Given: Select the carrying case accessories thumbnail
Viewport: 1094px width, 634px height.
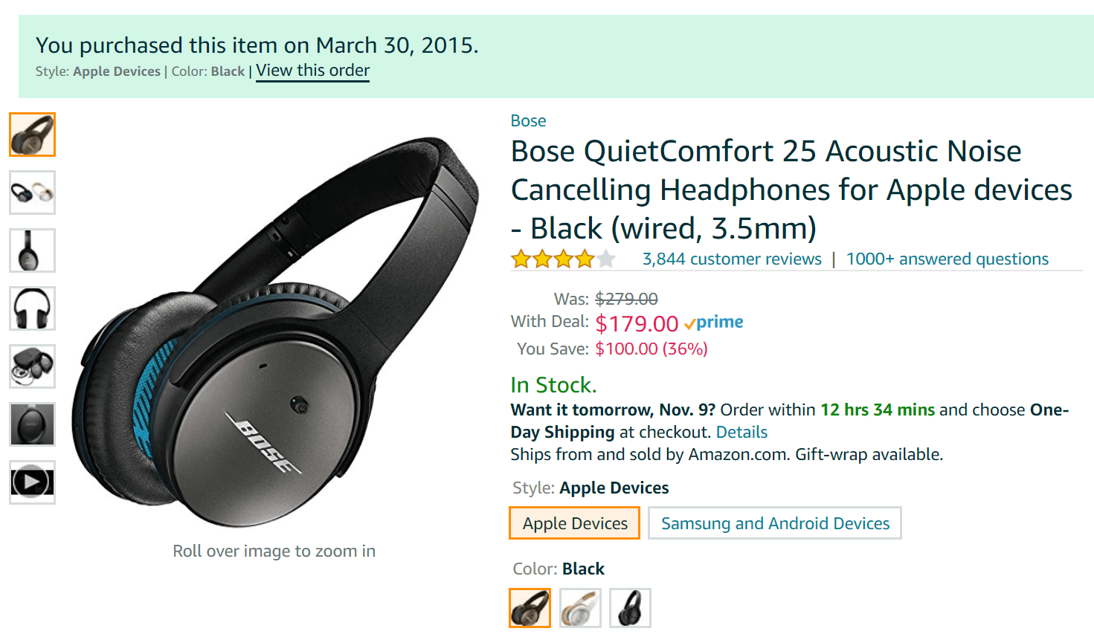Looking at the screenshot, I should 32,366.
